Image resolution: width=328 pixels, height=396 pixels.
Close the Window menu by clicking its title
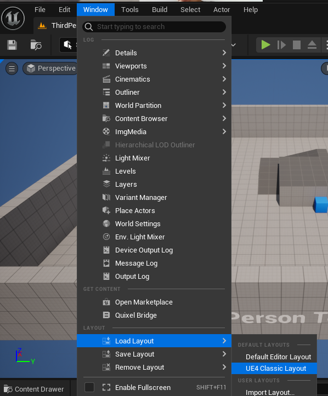(x=95, y=10)
